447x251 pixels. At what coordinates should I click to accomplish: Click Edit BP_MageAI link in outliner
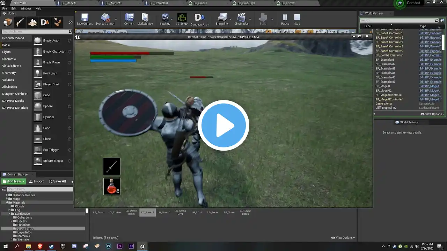coord(430,86)
